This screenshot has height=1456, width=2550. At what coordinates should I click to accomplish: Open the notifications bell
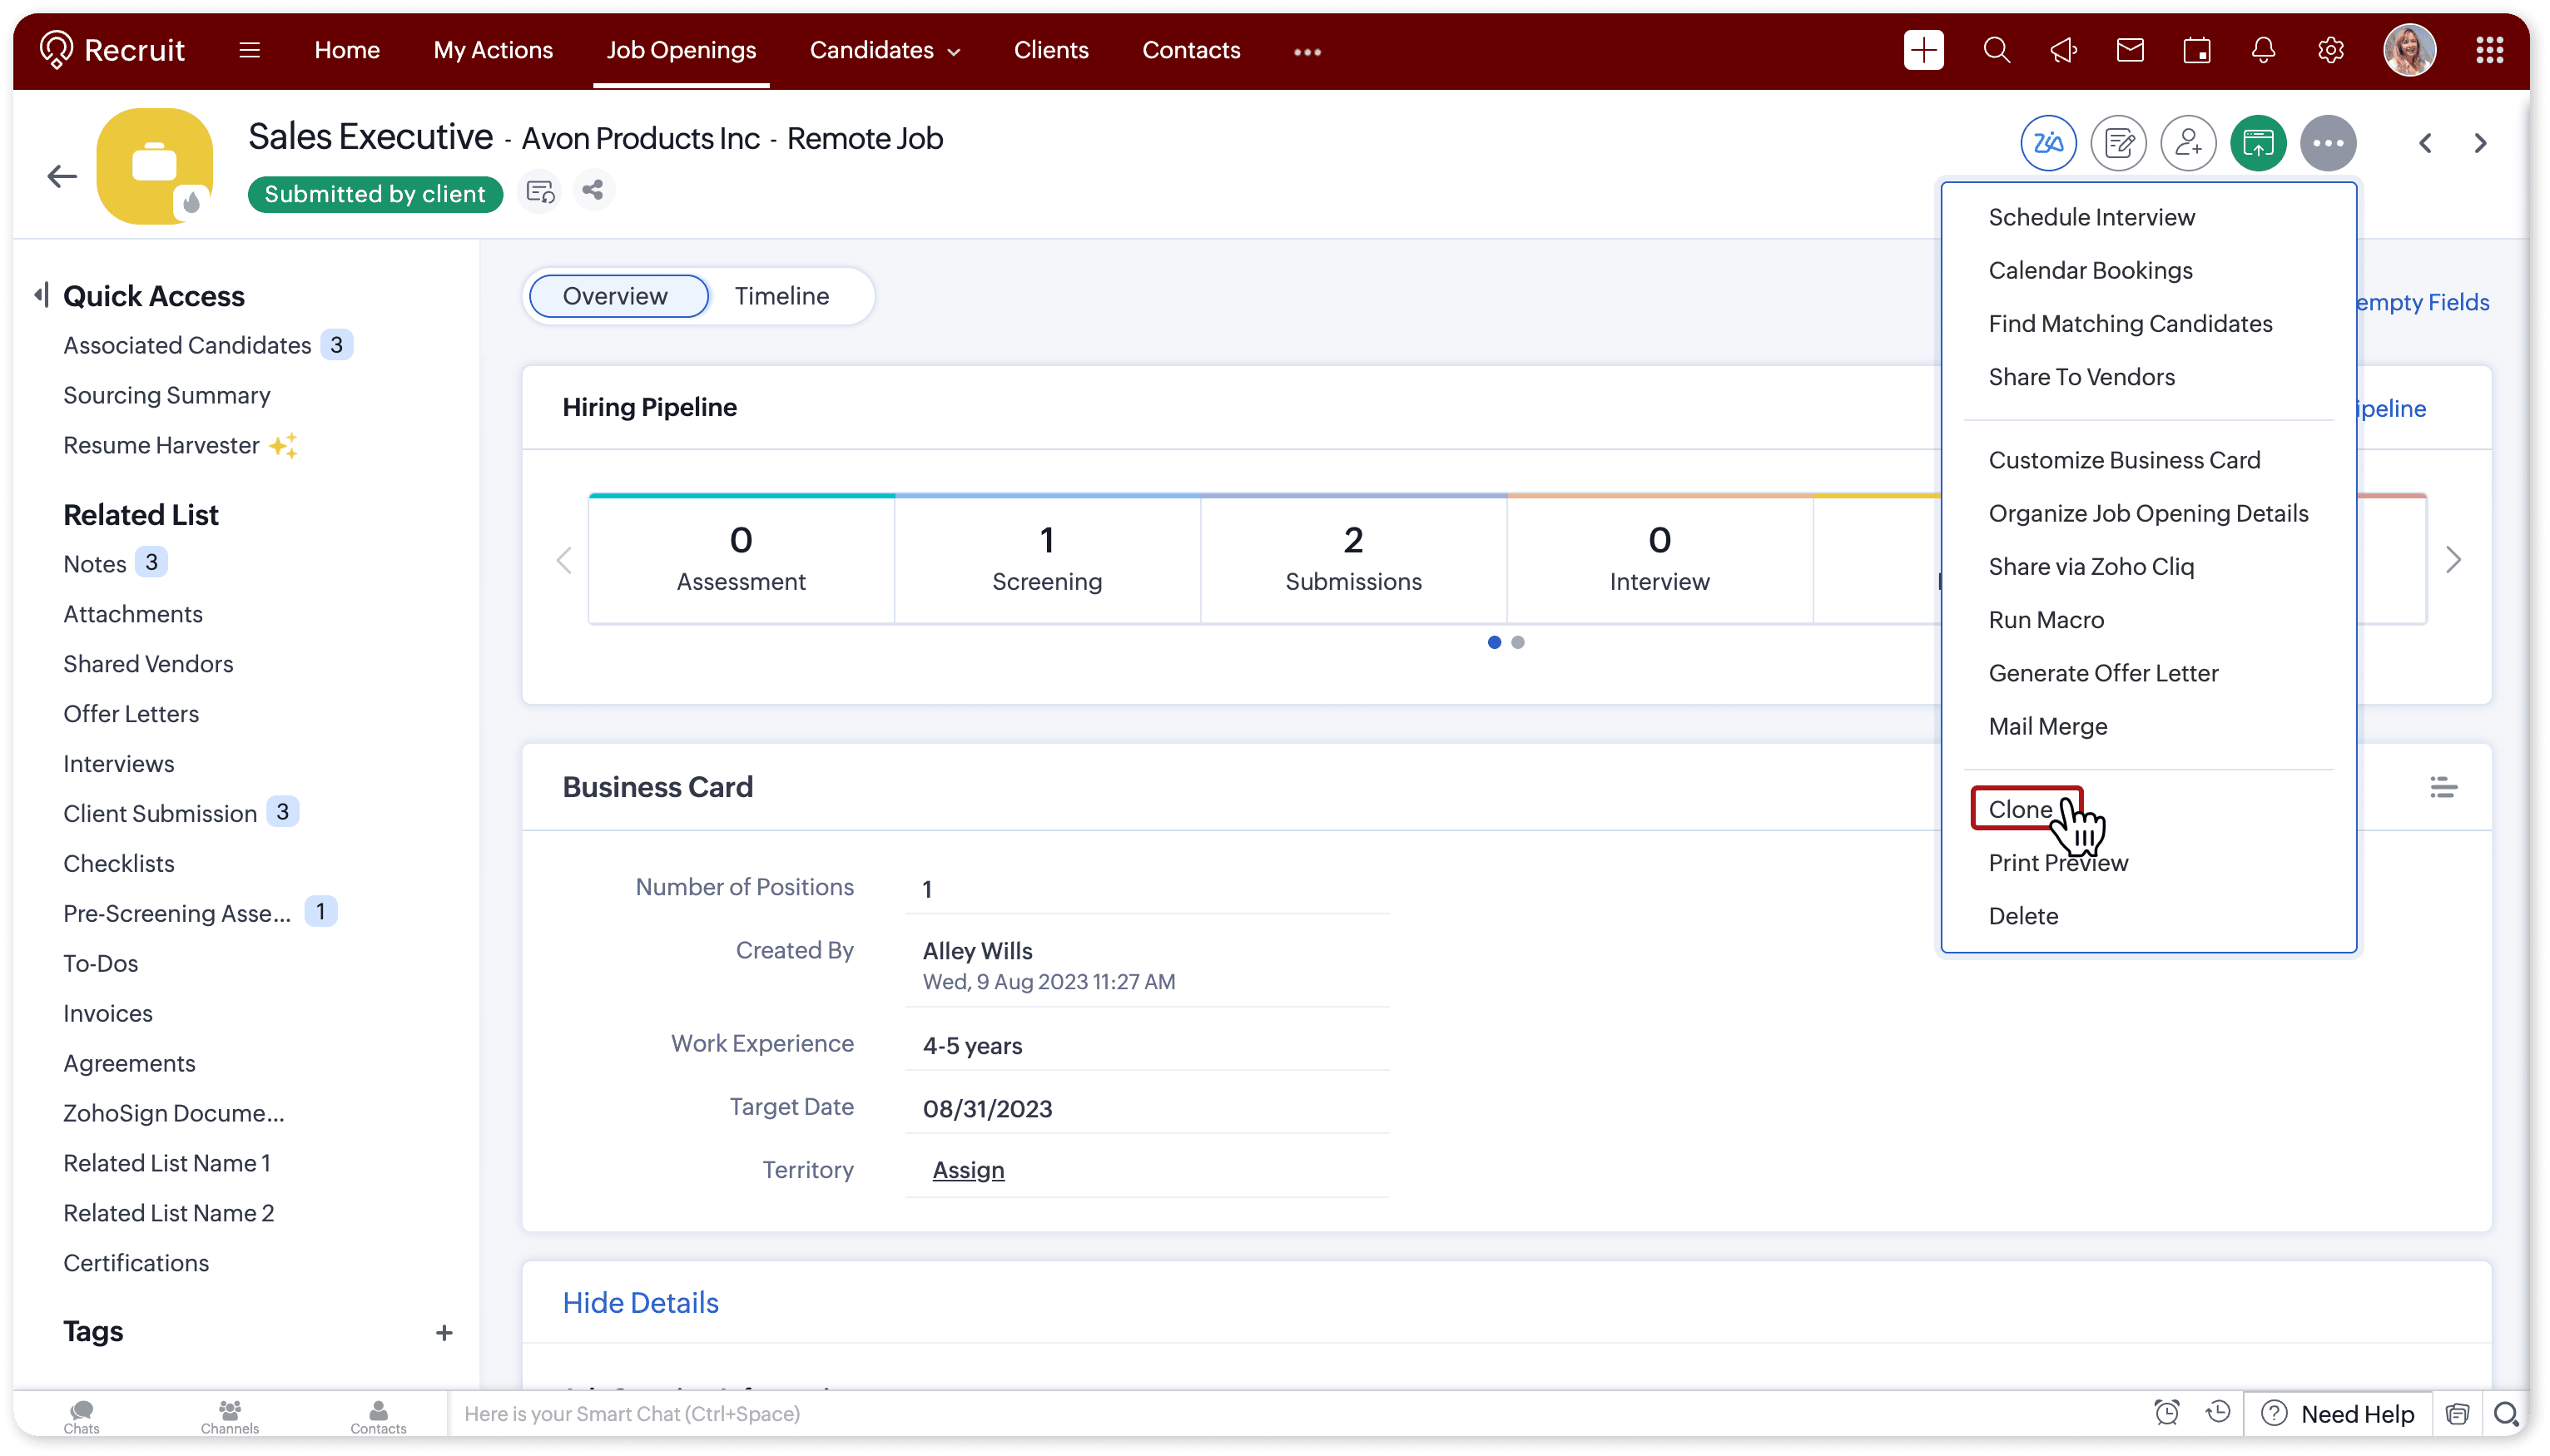[x=2263, y=50]
